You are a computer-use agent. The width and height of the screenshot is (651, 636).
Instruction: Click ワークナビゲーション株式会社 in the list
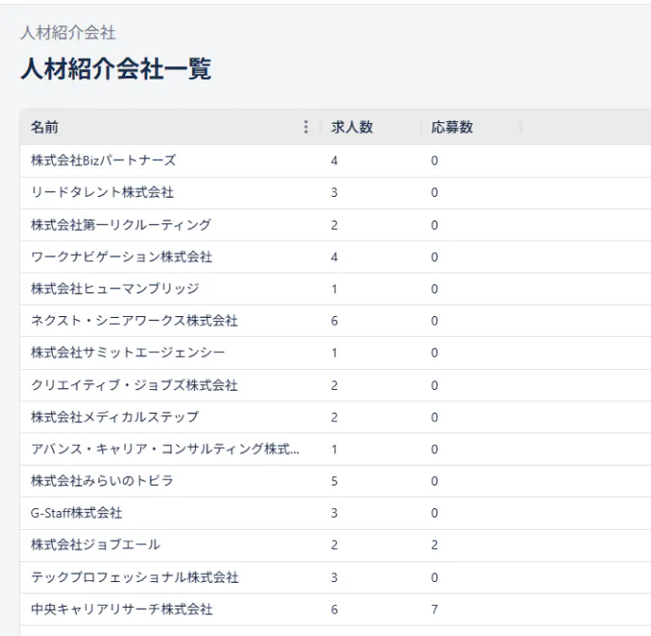[x=121, y=257]
